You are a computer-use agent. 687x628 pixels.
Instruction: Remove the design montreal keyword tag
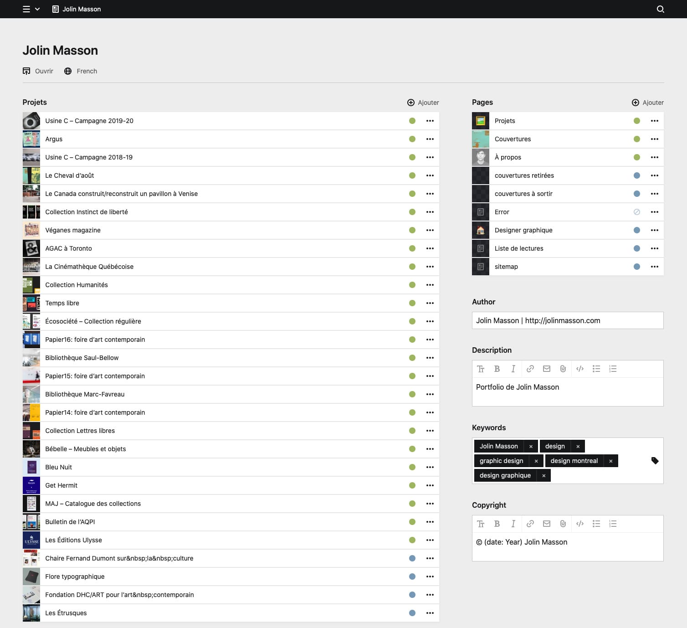point(610,461)
